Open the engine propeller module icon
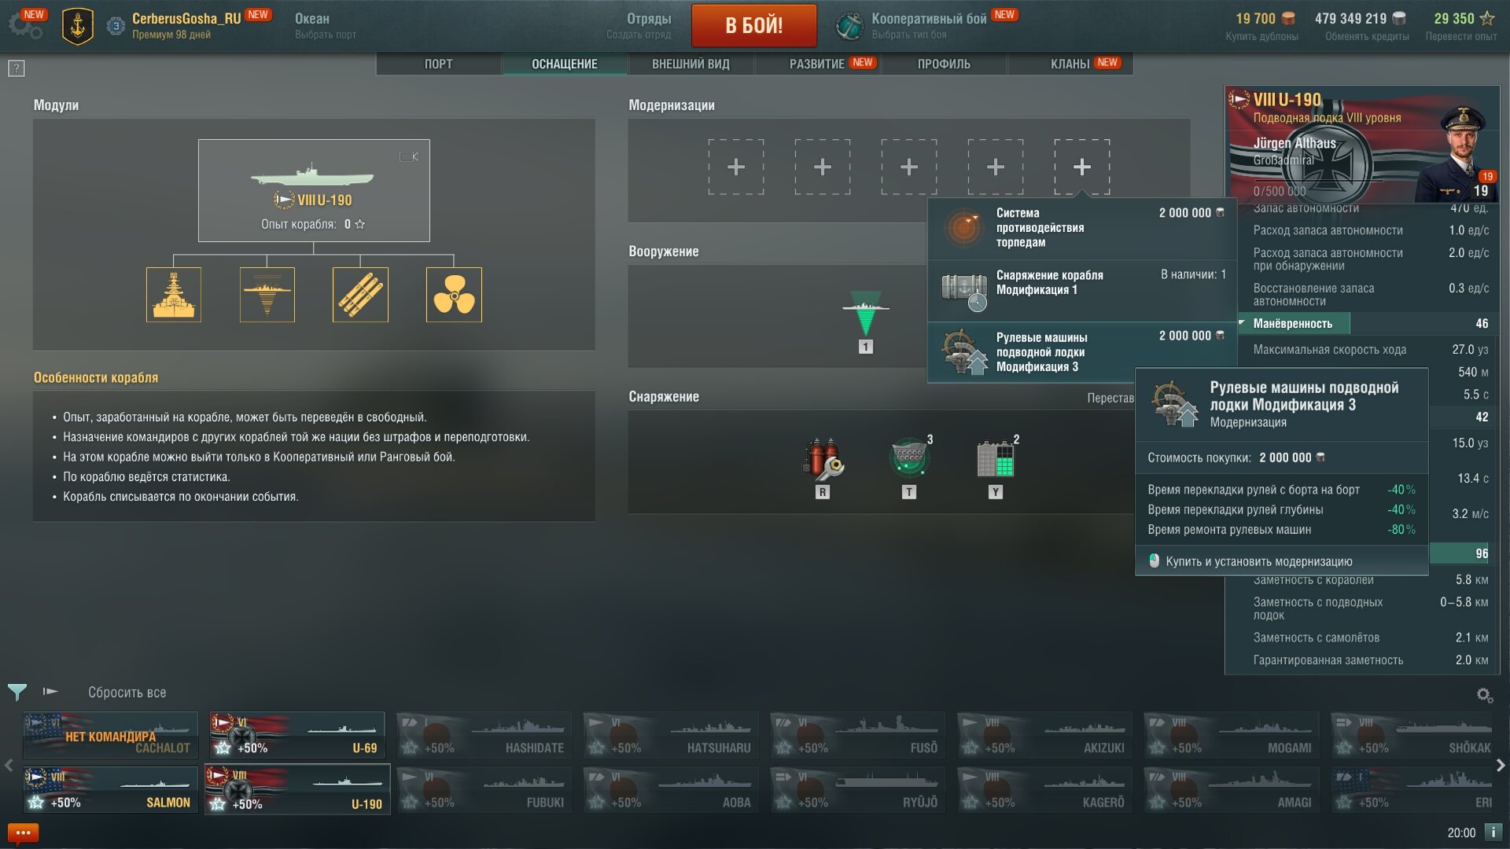1510x849 pixels. point(454,295)
